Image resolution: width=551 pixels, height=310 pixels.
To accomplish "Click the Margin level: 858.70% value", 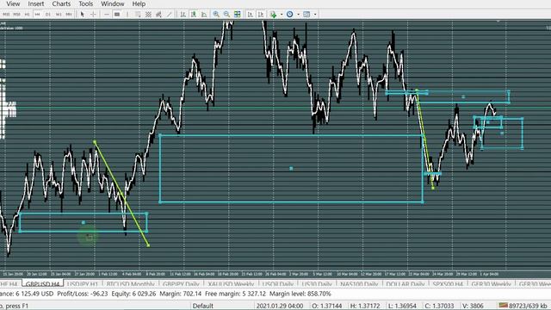I will click(300, 294).
